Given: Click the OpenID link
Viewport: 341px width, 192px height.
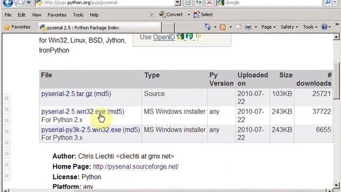Looking at the screenshot, I should pyautogui.click(x=164, y=37).
